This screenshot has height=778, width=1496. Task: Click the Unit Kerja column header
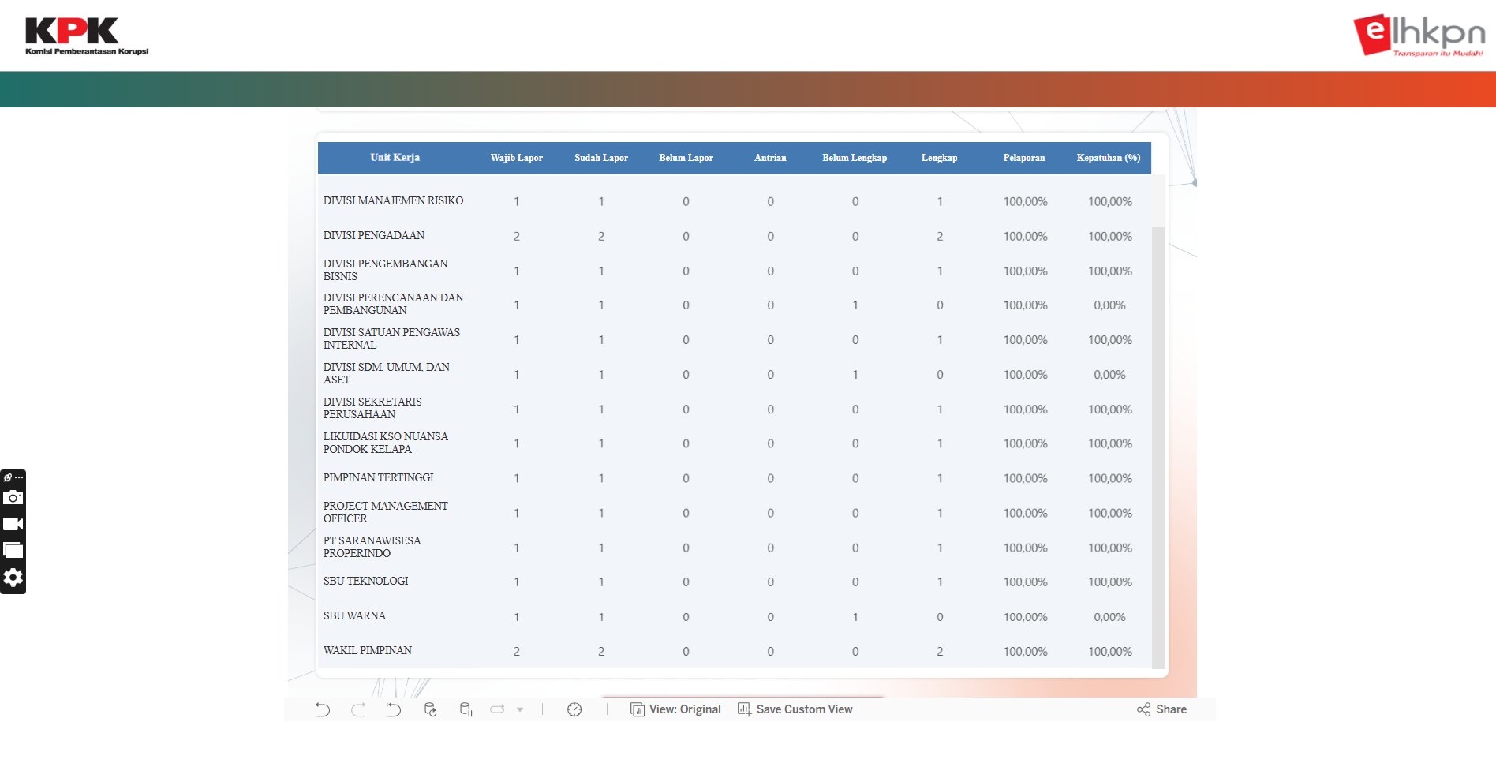coord(395,158)
